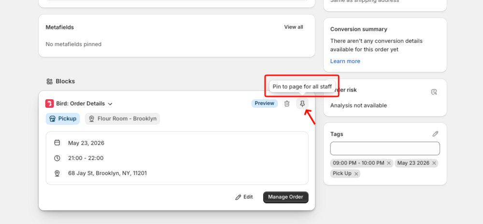Select the May 23, 2026 date text

[86, 143]
